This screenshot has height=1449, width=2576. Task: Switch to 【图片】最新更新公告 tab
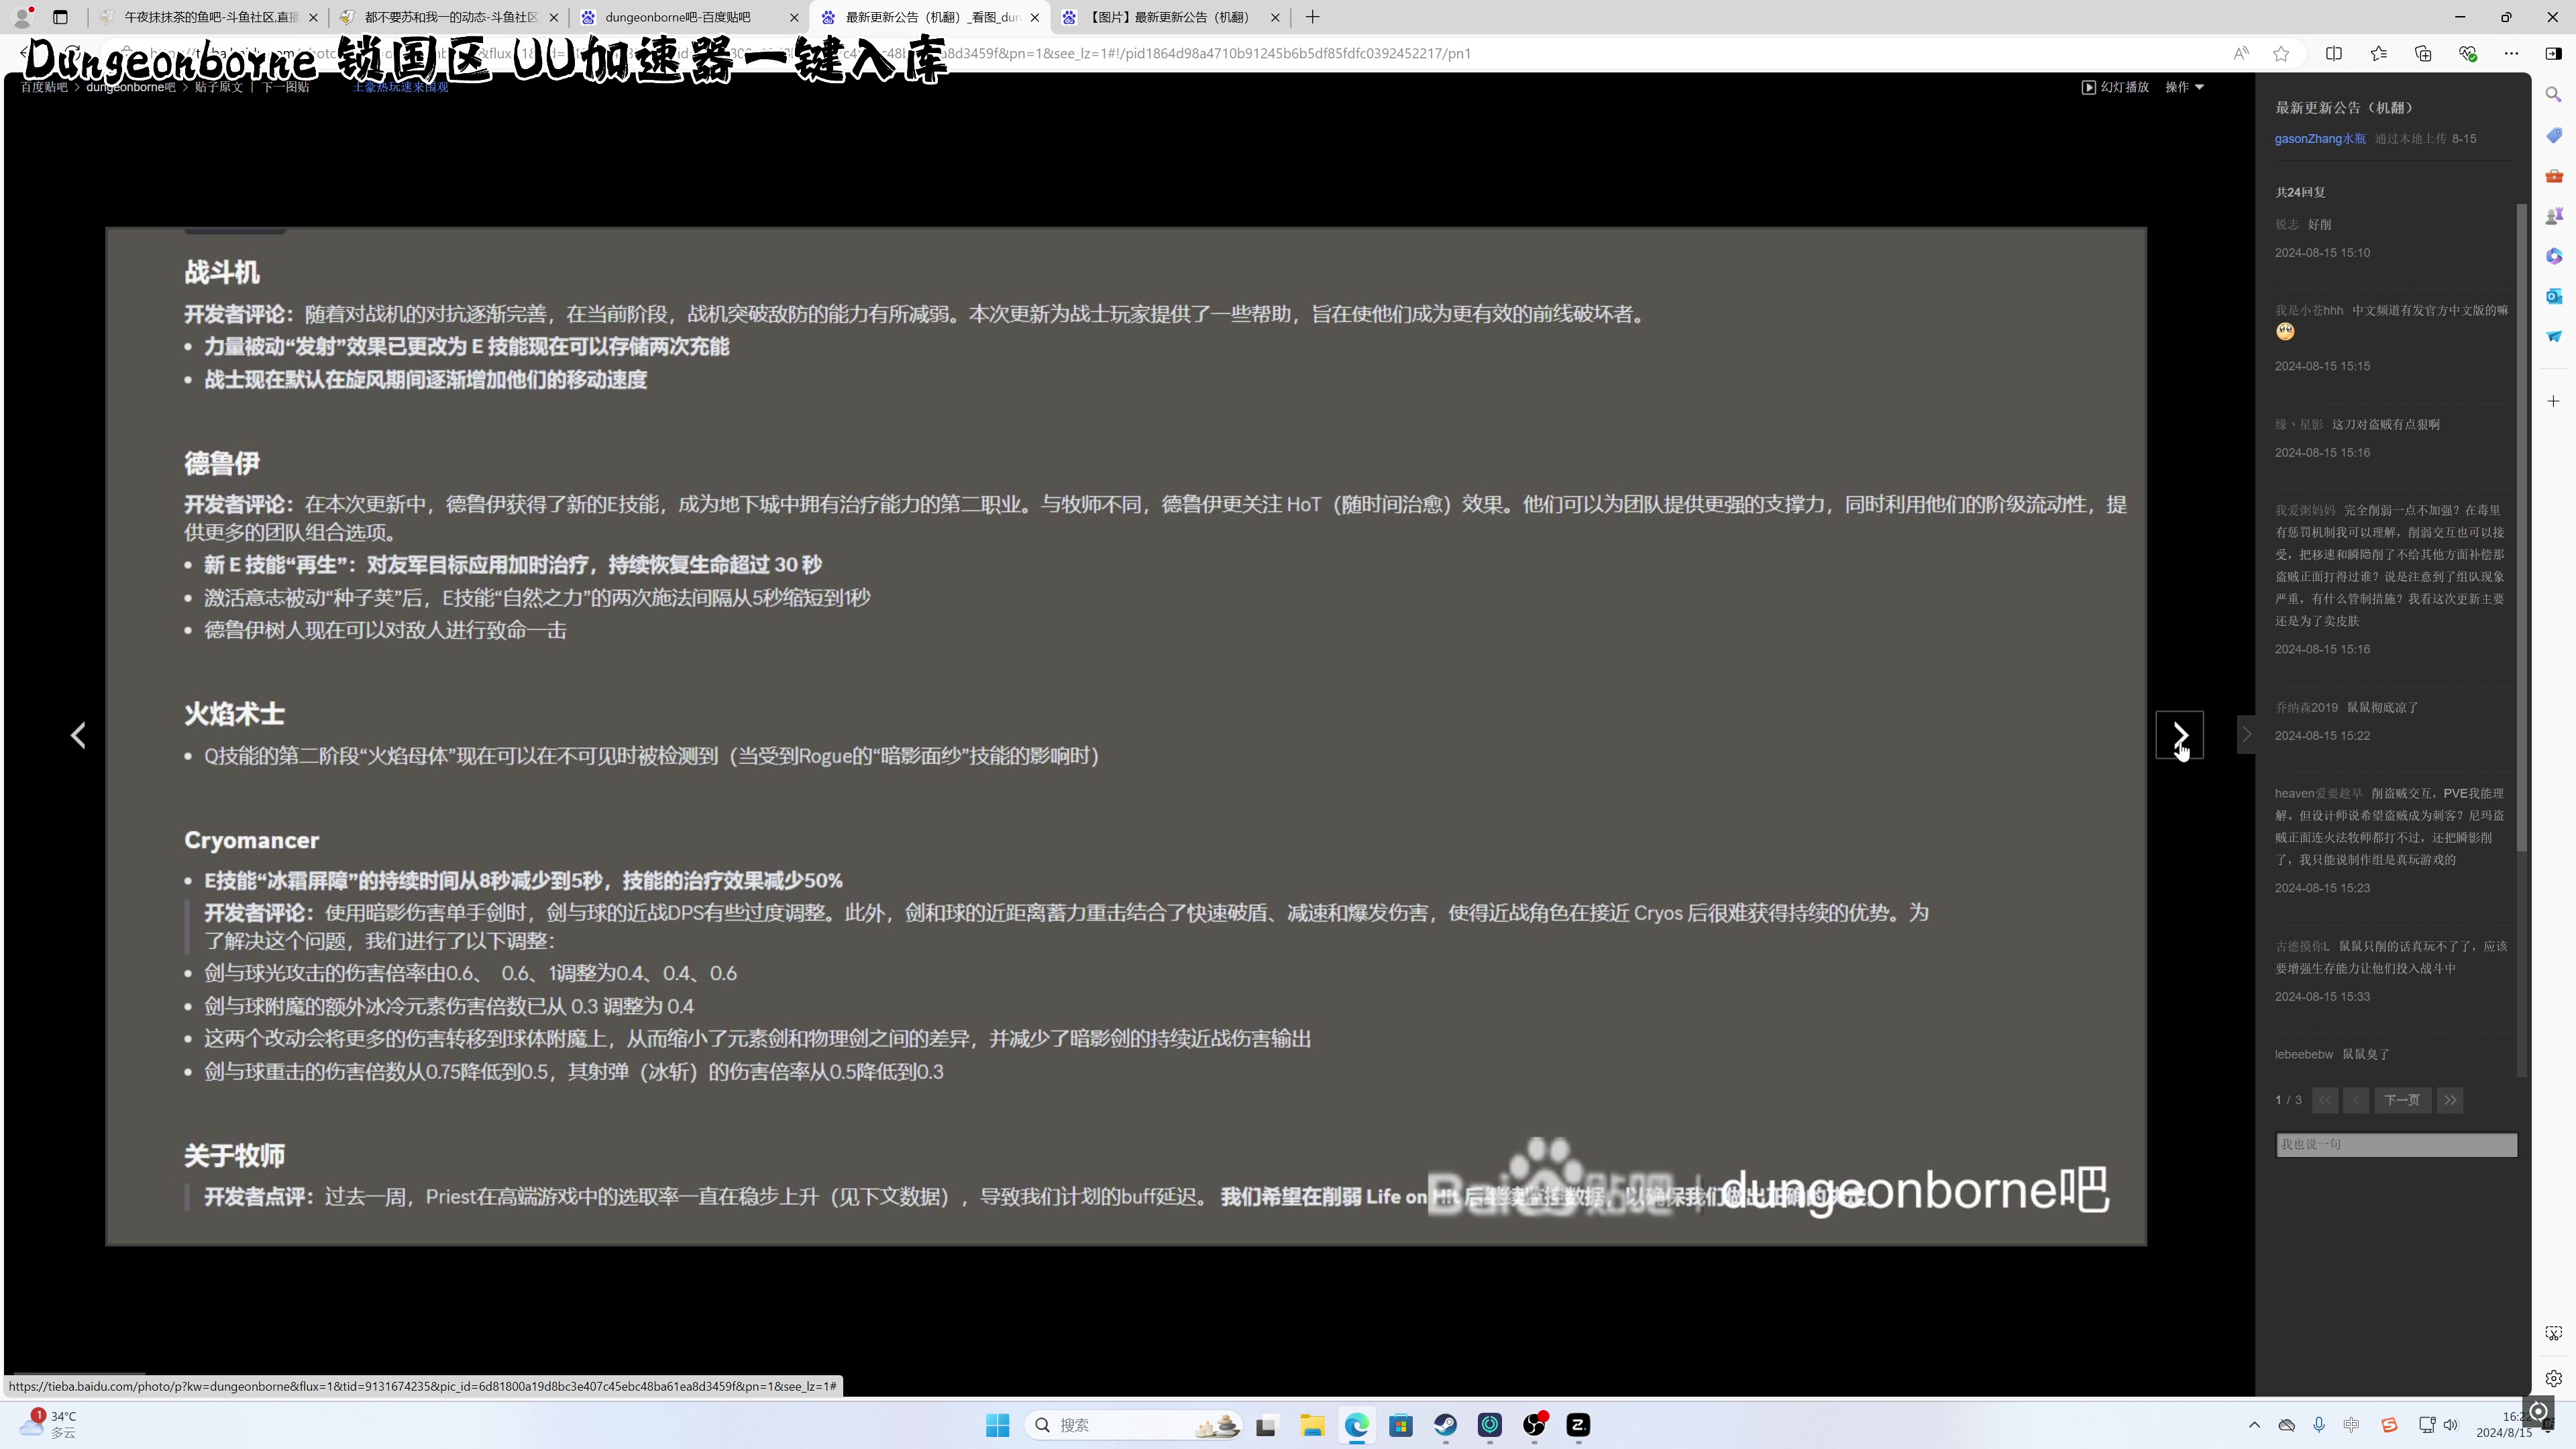(x=1169, y=17)
